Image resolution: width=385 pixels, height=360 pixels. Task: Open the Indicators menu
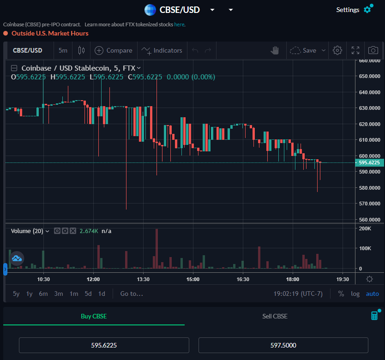click(162, 50)
